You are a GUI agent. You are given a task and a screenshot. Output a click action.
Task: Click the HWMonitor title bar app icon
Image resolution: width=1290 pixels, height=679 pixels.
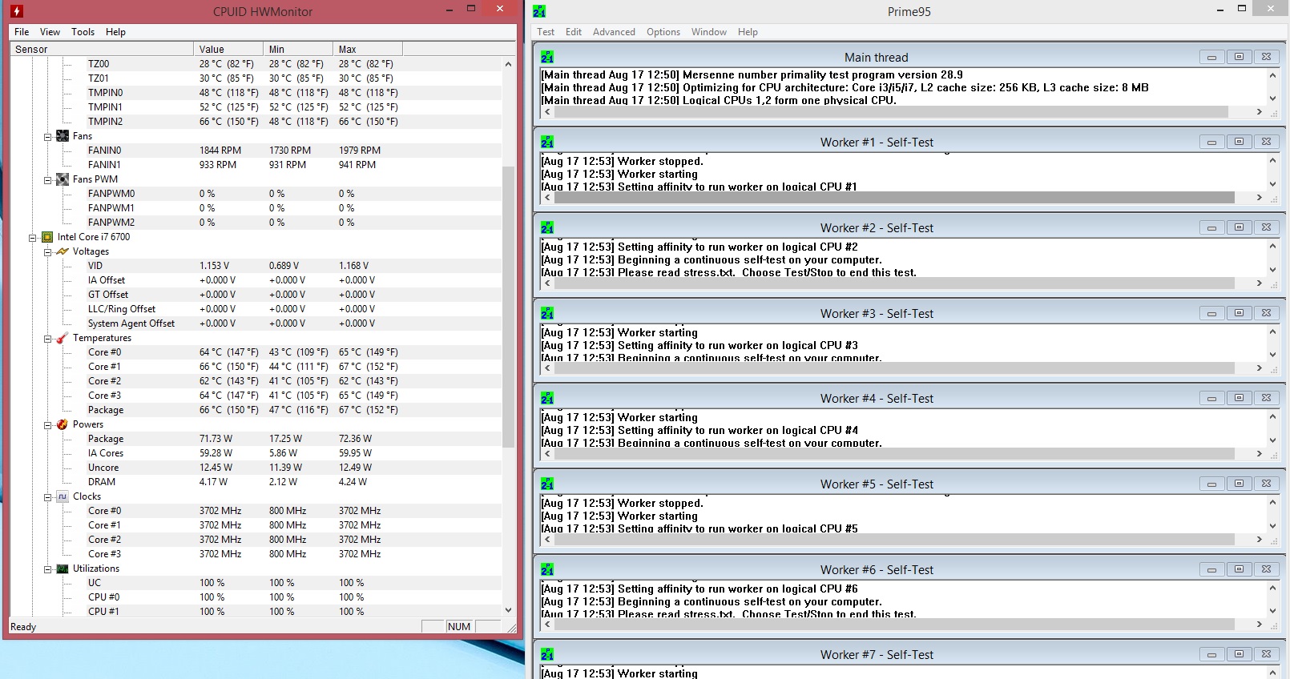(16, 11)
